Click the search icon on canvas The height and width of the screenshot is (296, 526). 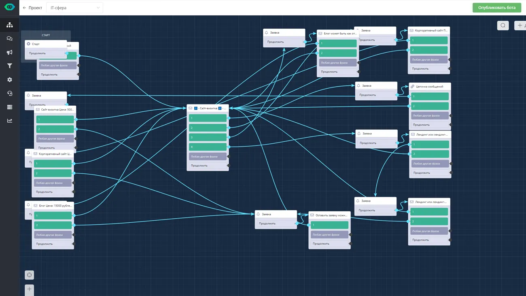point(503,26)
